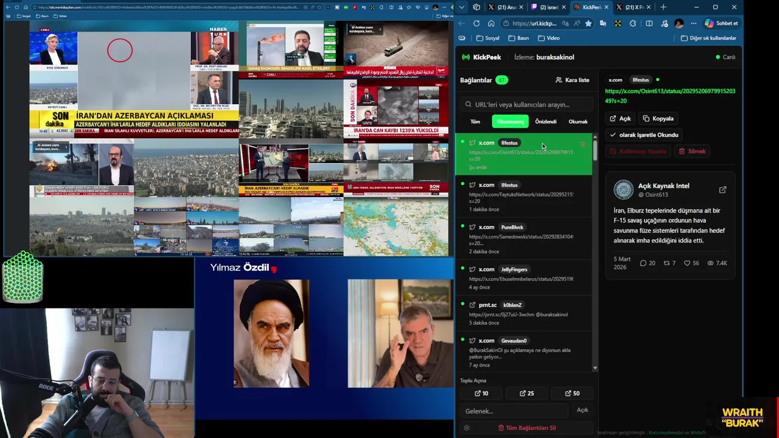Image resolution: width=779 pixels, height=438 pixels.
Task: Open the translate icon in the address bar
Action: (x=565, y=23)
